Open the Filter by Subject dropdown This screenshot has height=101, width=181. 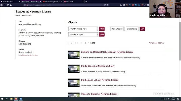pos(83,34)
